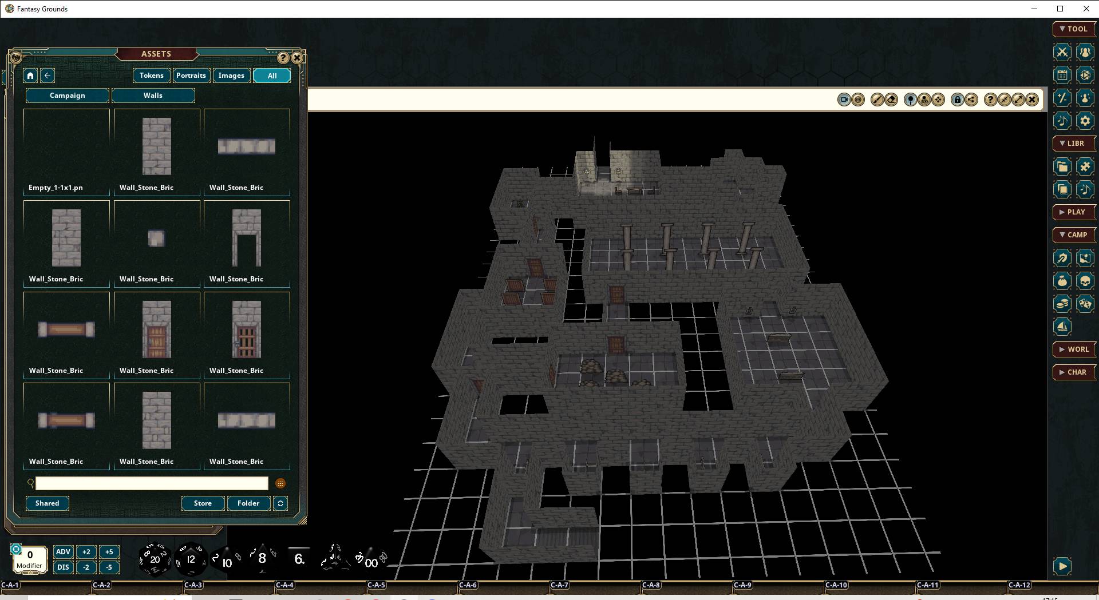Open the Campaign breadcrumb in Assets

[68, 96]
